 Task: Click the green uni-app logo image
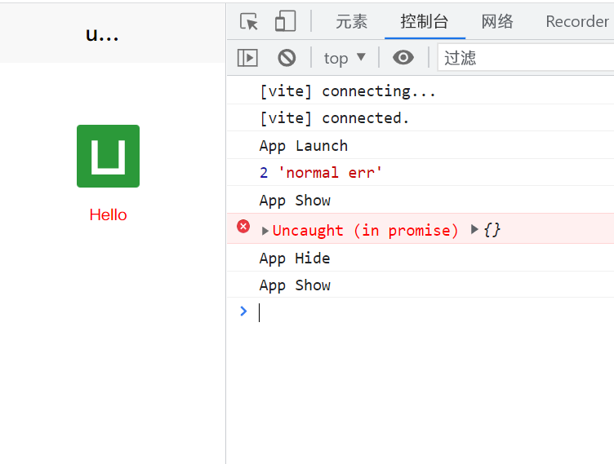point(108,156)
